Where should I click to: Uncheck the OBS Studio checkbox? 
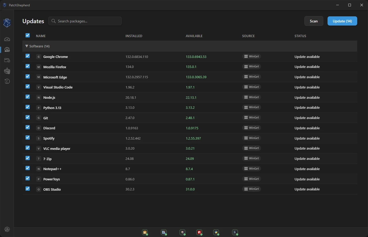coord(28,189)
